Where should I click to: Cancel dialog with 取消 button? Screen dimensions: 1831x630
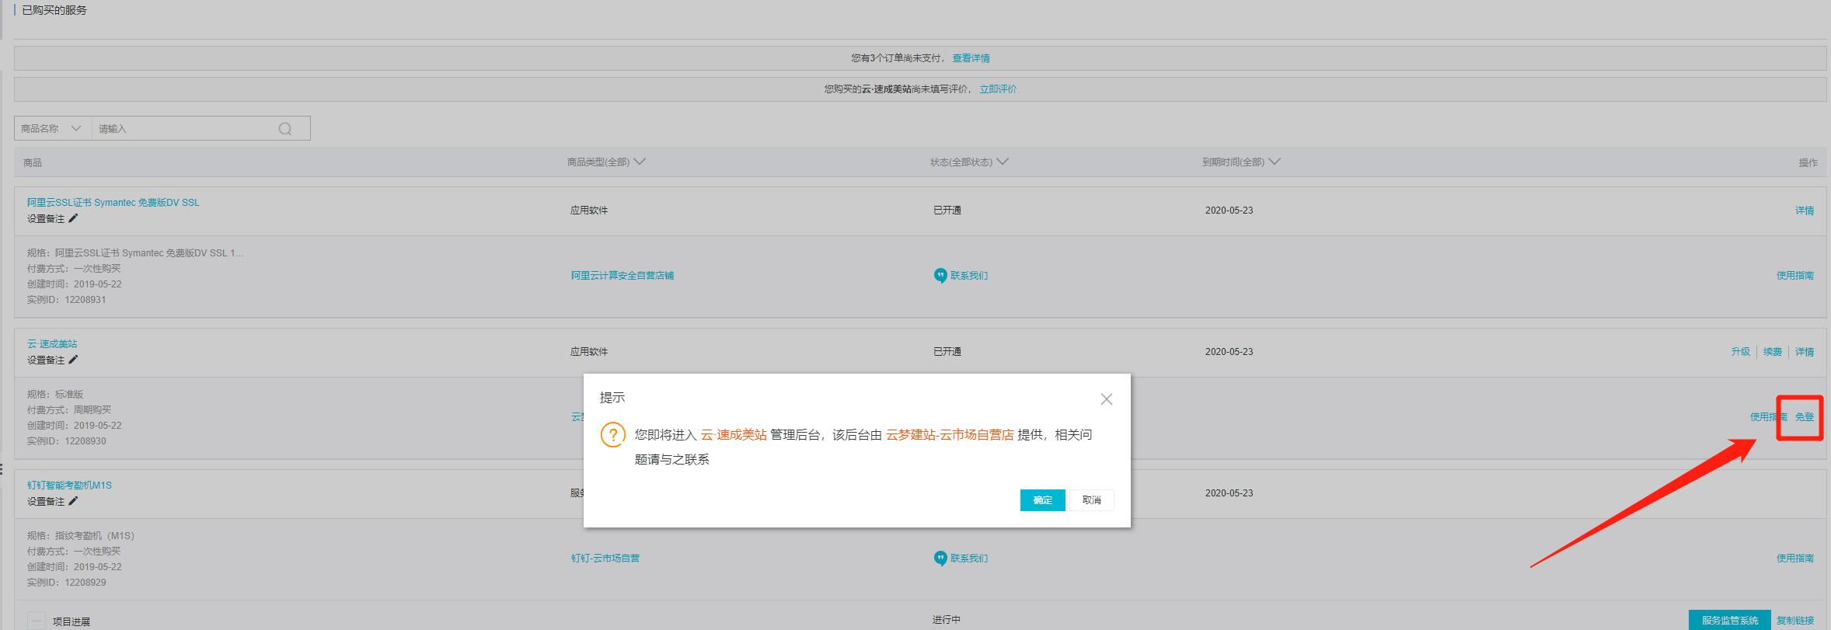click(1092, 500)
